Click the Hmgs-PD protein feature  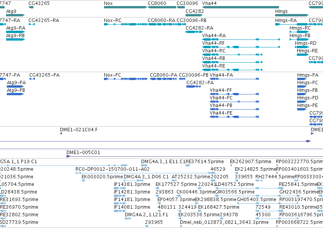tap(302, 102)
